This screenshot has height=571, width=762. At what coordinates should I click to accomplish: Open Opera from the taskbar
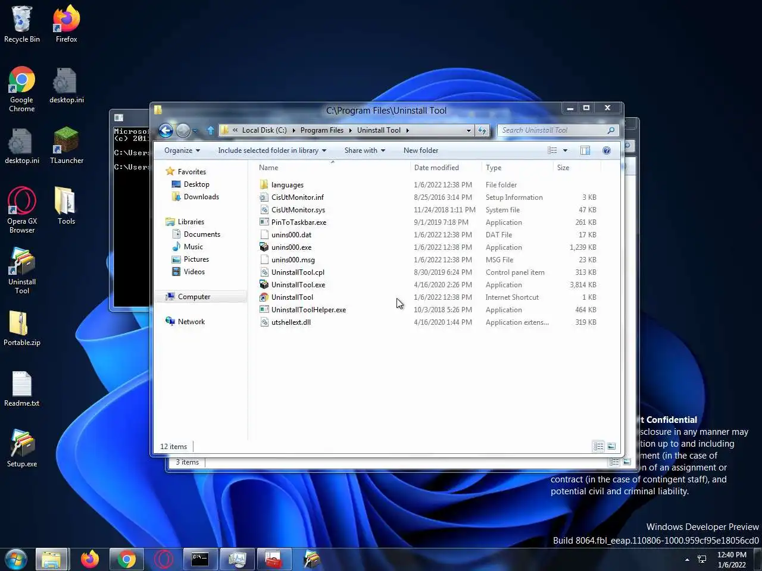(164, 559)
